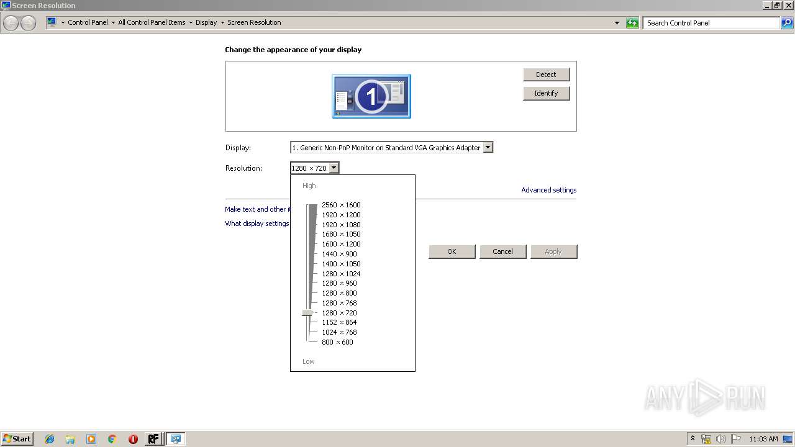
Task: Open the RF taskbar application
Action: click(x=153, y=439)
